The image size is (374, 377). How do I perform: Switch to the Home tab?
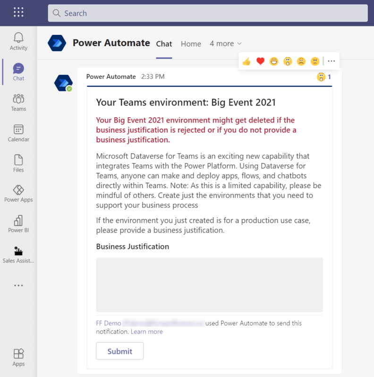click(x=191, y=44)
